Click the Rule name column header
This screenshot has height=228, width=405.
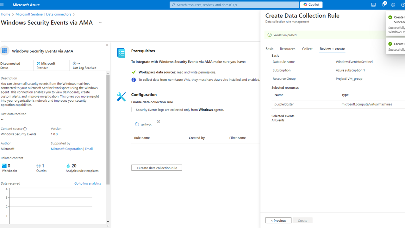142,138
